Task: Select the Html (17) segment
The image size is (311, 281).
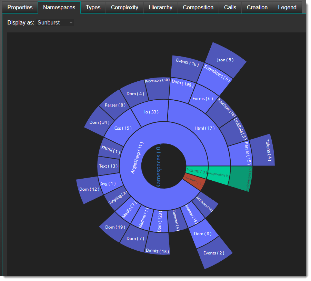Action: 204,128
